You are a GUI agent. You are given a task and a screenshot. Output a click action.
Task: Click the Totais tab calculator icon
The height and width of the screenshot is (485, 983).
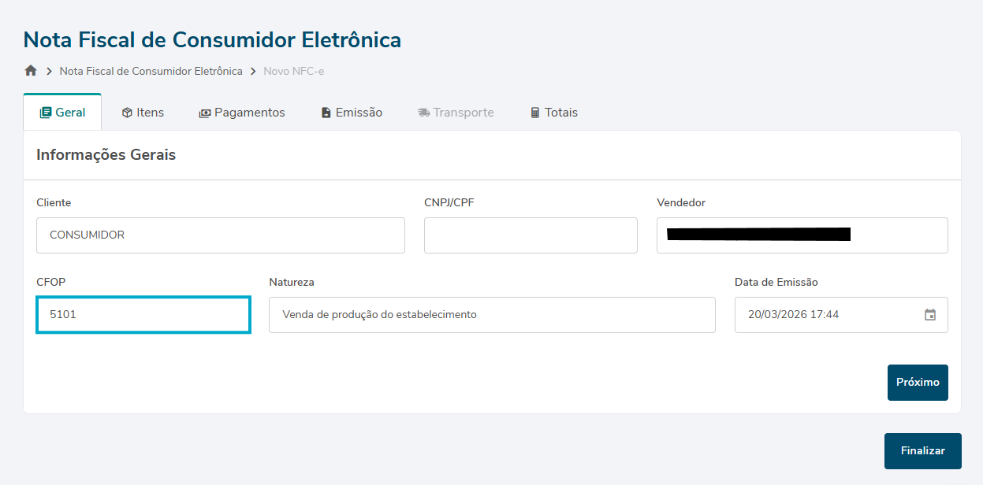pos(535,113)
